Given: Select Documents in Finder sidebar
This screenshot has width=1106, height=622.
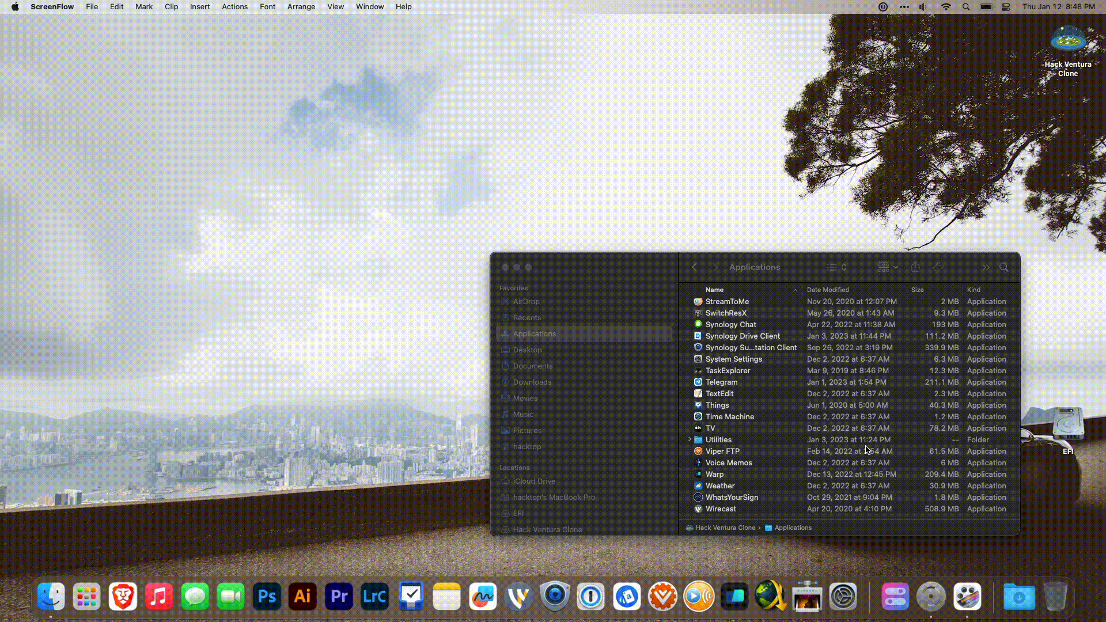Looking at the screenshot, I should 584,366.
